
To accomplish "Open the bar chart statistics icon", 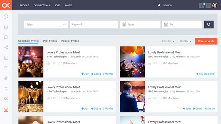I will coord(6,78).
